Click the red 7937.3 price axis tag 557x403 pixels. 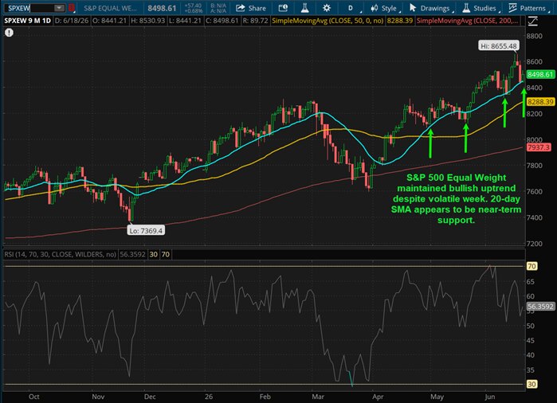(539, 147)
